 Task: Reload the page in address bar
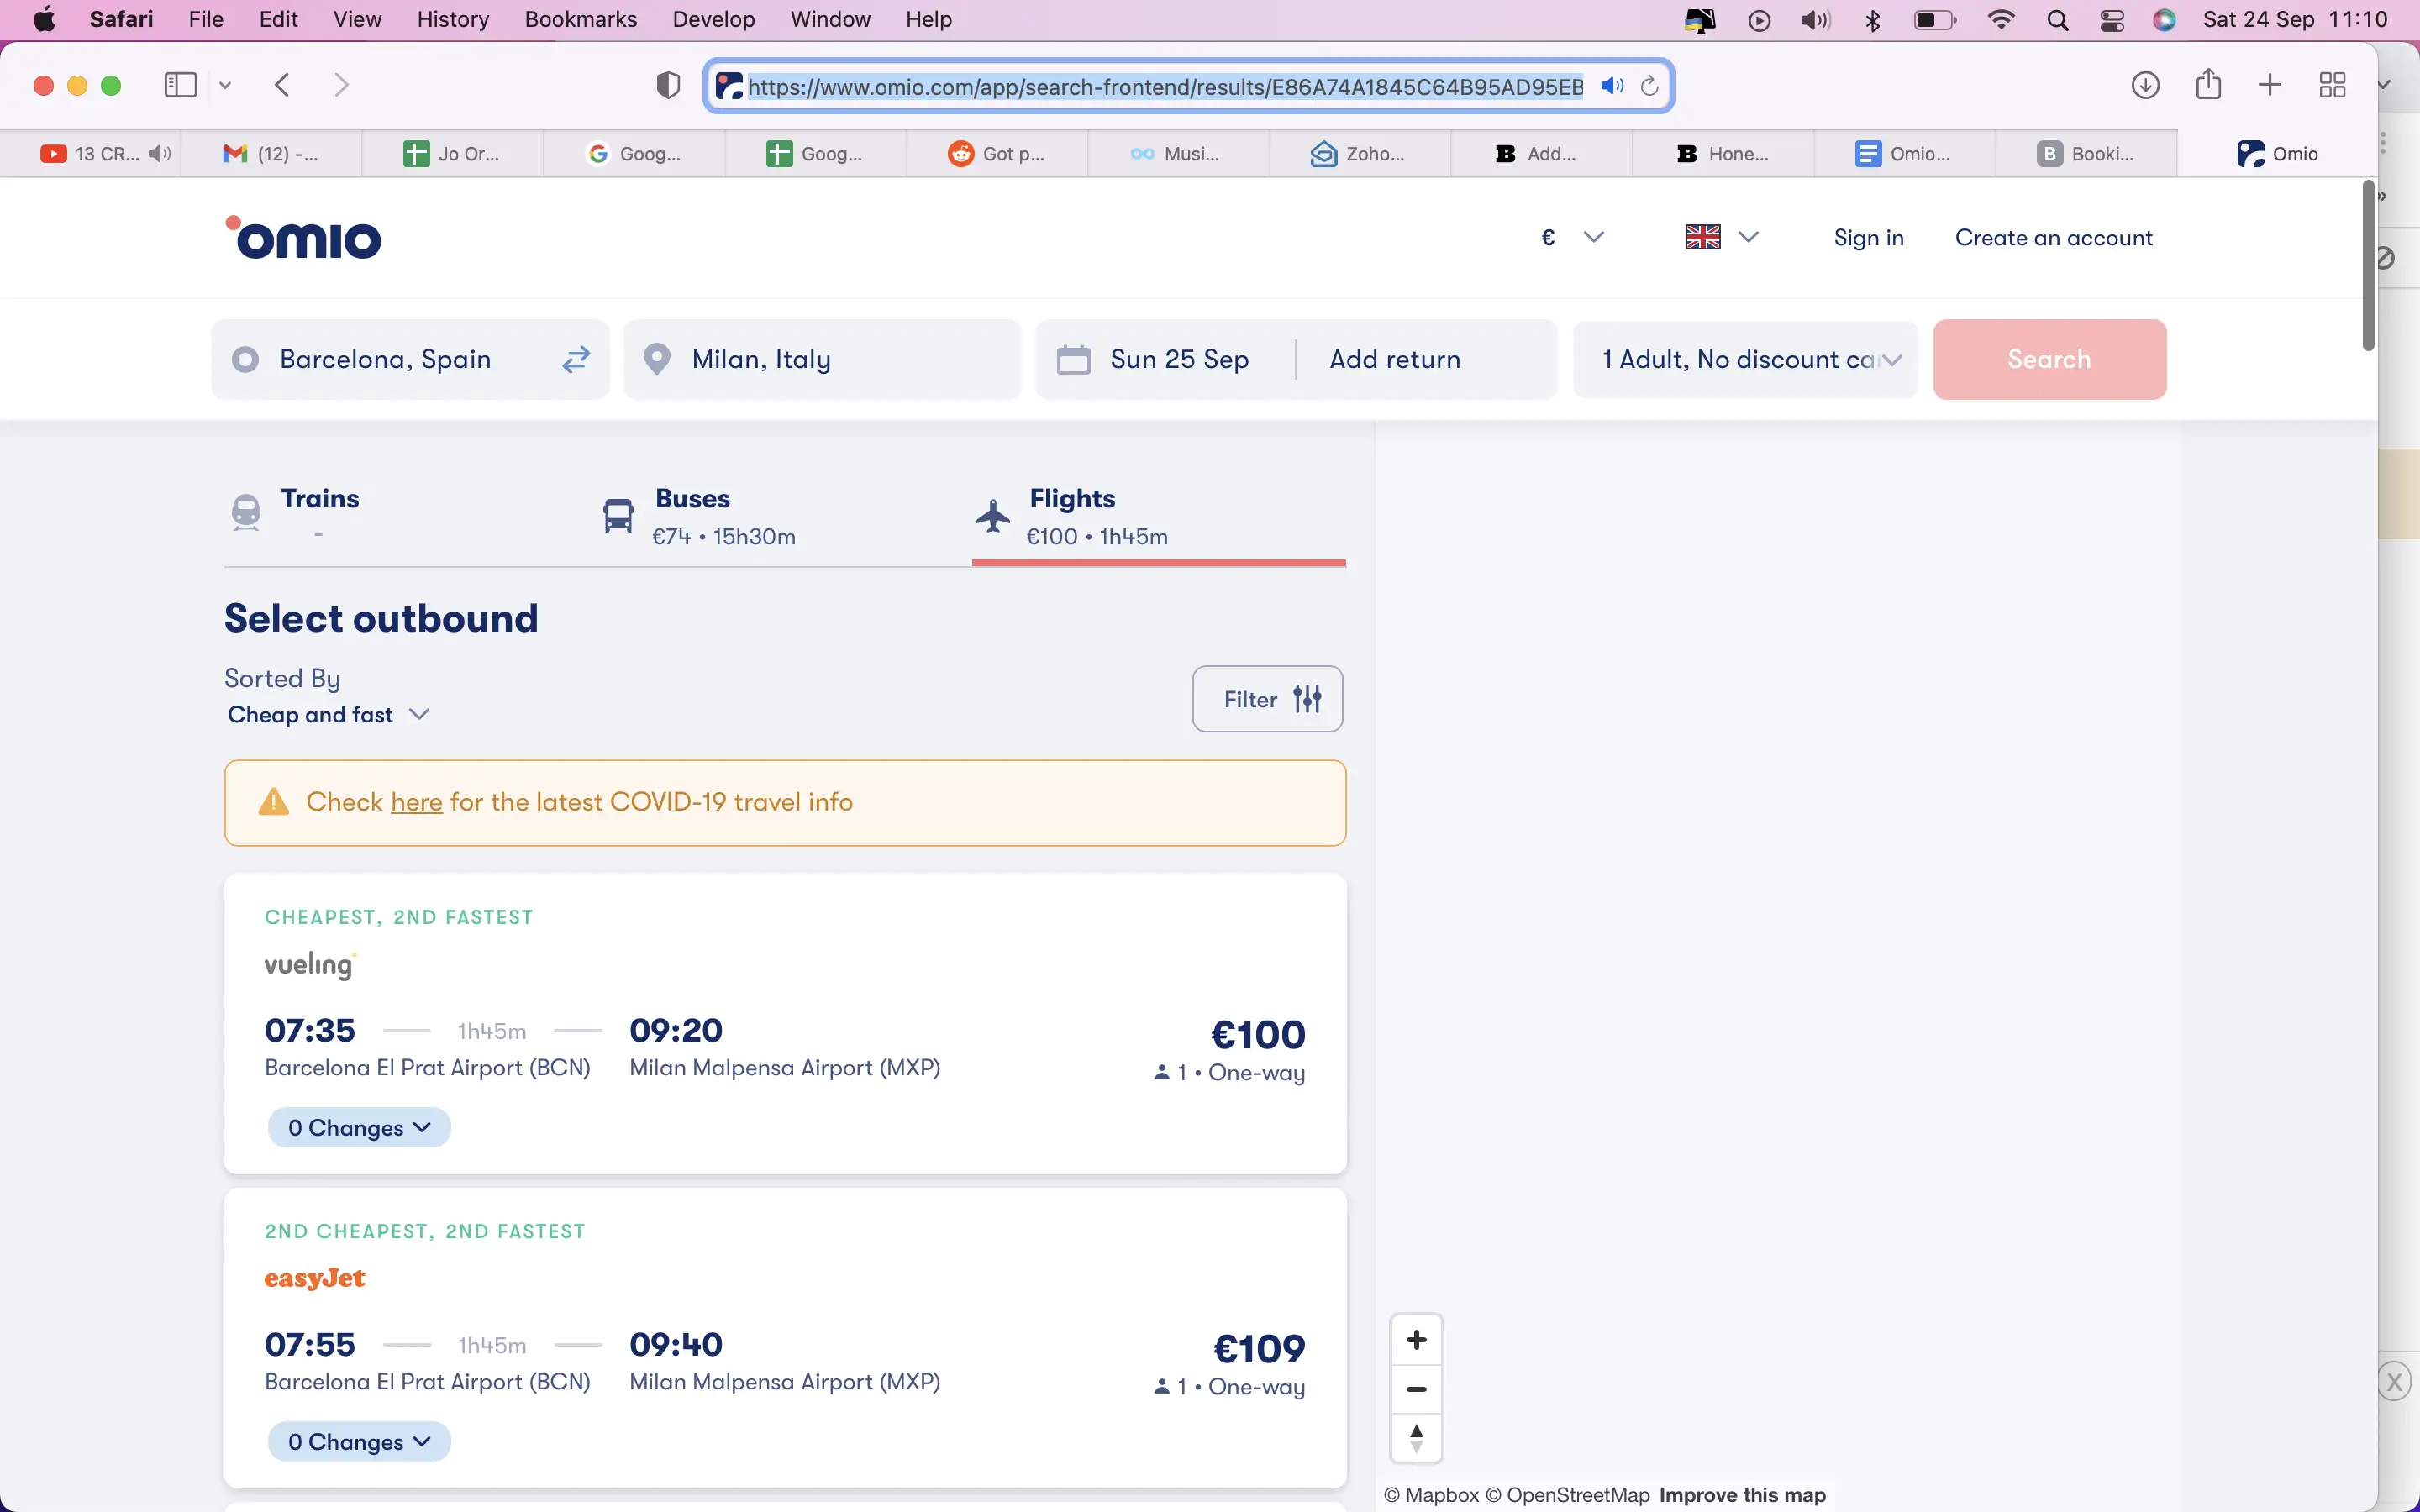1650,86
